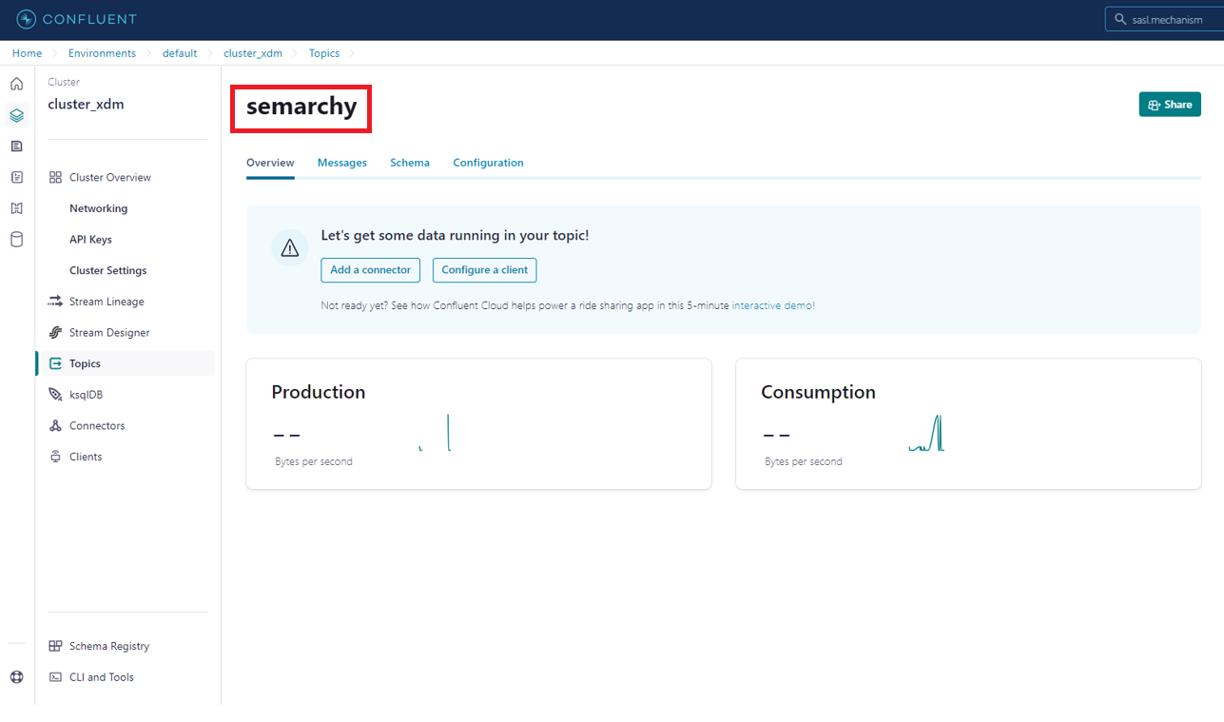Click the search magnifier icon
Image resolution: width=1224 pixels, height=722 pixels.
pos(1121,20)
